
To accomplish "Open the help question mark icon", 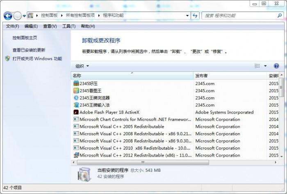I will [276, 66].
